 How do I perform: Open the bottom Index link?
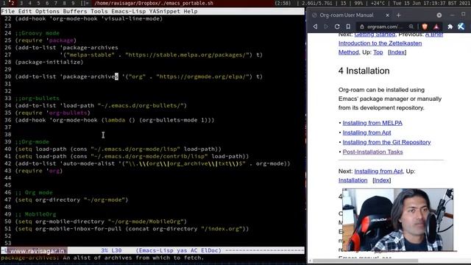click(381, 180)
